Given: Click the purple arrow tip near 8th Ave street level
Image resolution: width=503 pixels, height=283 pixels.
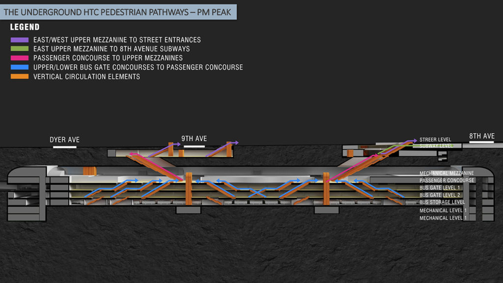Looking at the screenshot, I should click(x=414, y=141).
